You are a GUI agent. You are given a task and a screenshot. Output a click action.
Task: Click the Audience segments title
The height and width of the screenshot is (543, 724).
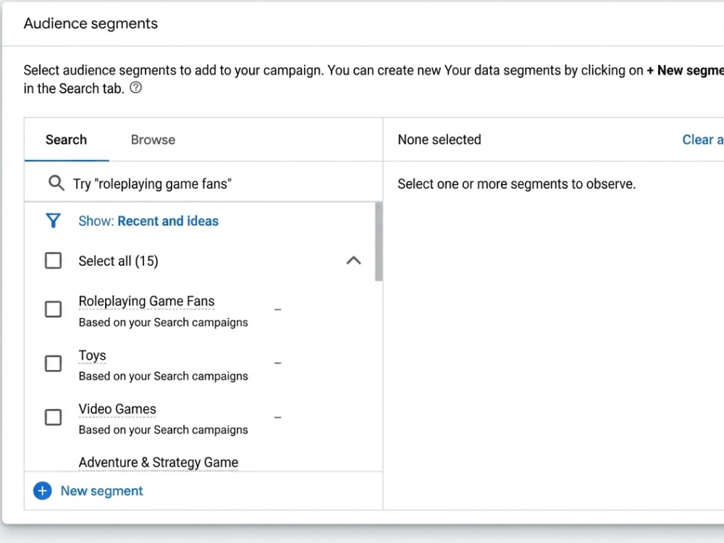(91, 24)
